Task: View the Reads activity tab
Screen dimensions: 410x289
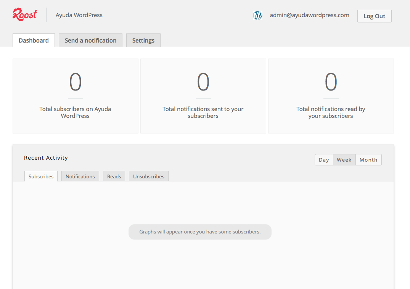Action: pos(114,176)
